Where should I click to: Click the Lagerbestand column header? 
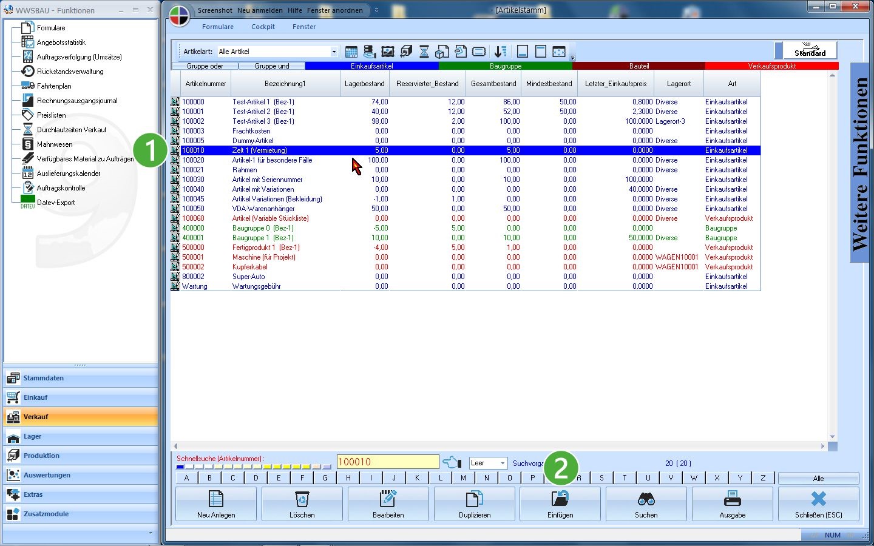365,84
